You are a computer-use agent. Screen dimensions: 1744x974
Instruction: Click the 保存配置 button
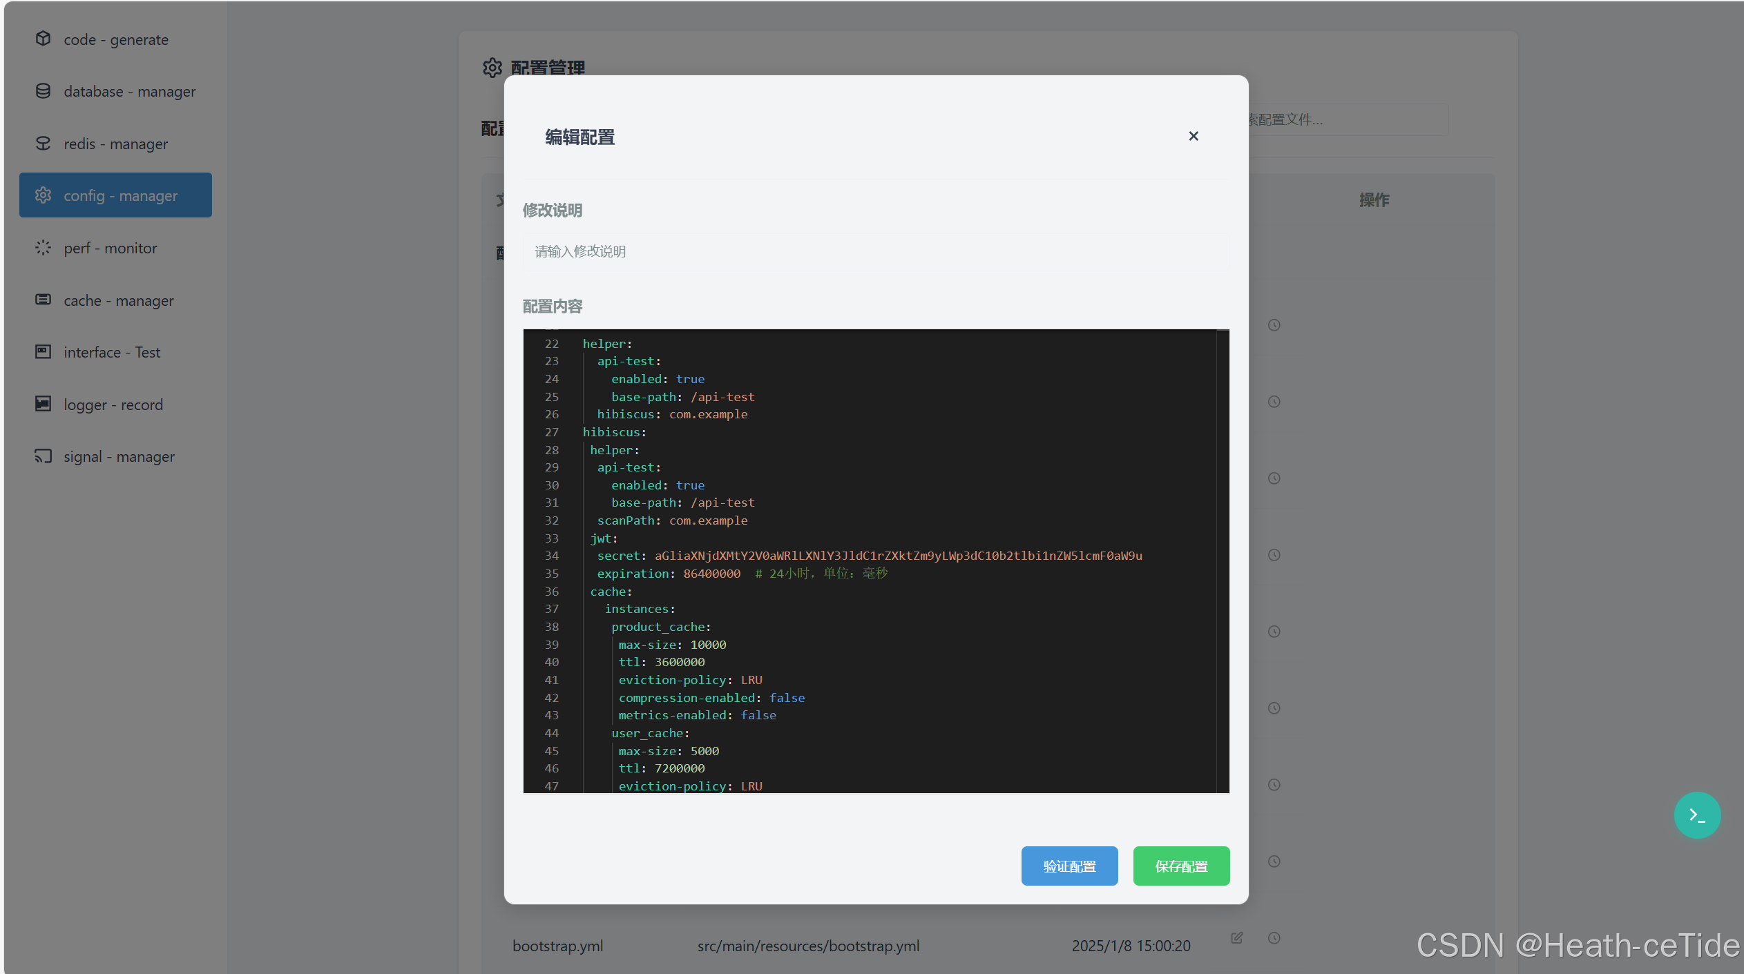click(1181, 866)
